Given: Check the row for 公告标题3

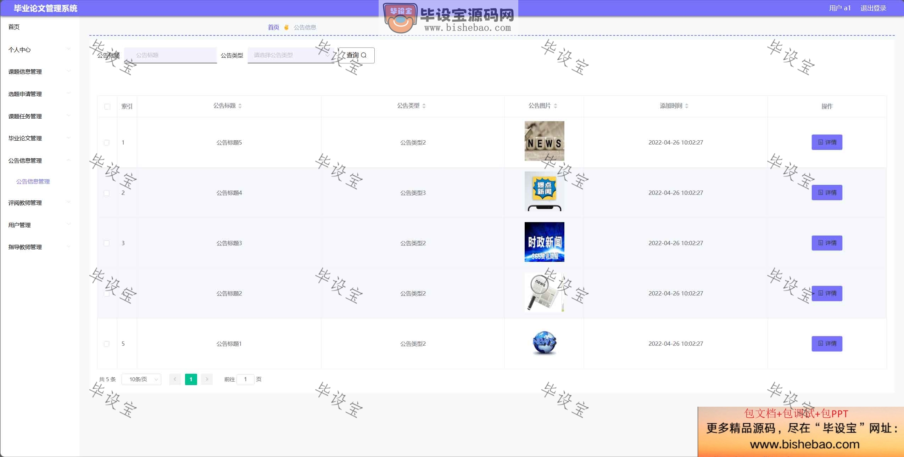Looking at the screenshot, I should coord(107,243).
